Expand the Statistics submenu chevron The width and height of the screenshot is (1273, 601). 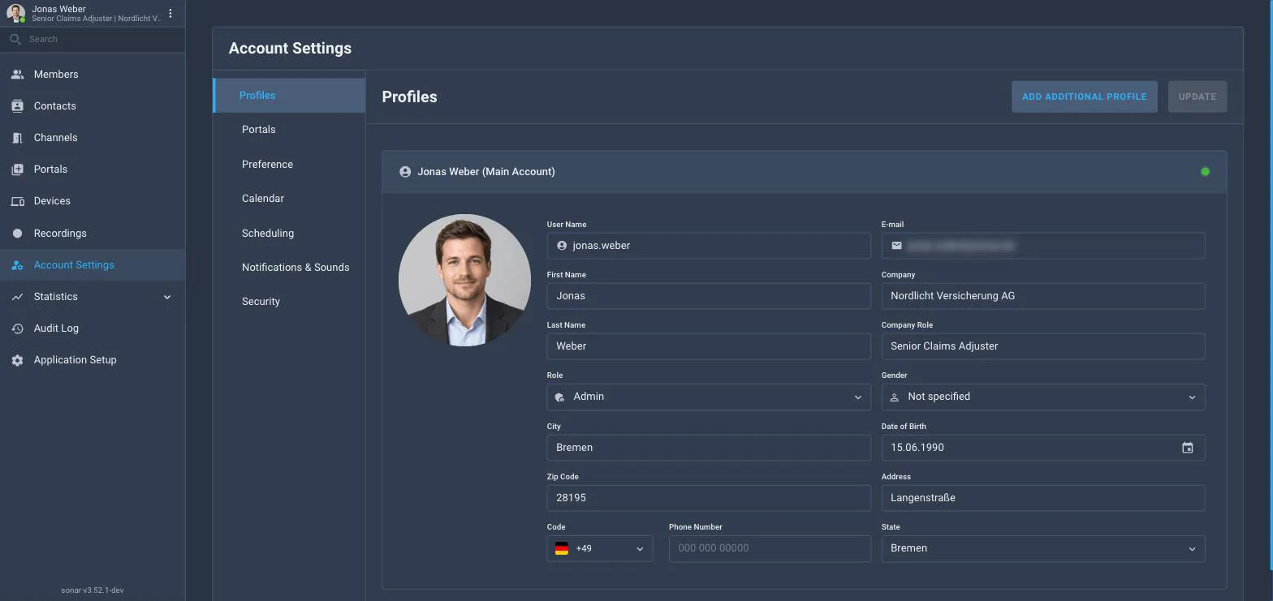click(167, 297)
